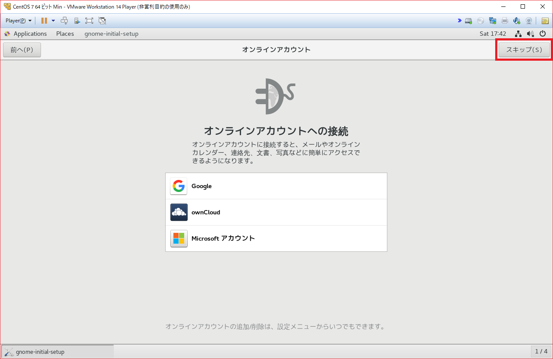Click the GNOME Applications foot icon
Screen dimensions: 553x359
7,34
